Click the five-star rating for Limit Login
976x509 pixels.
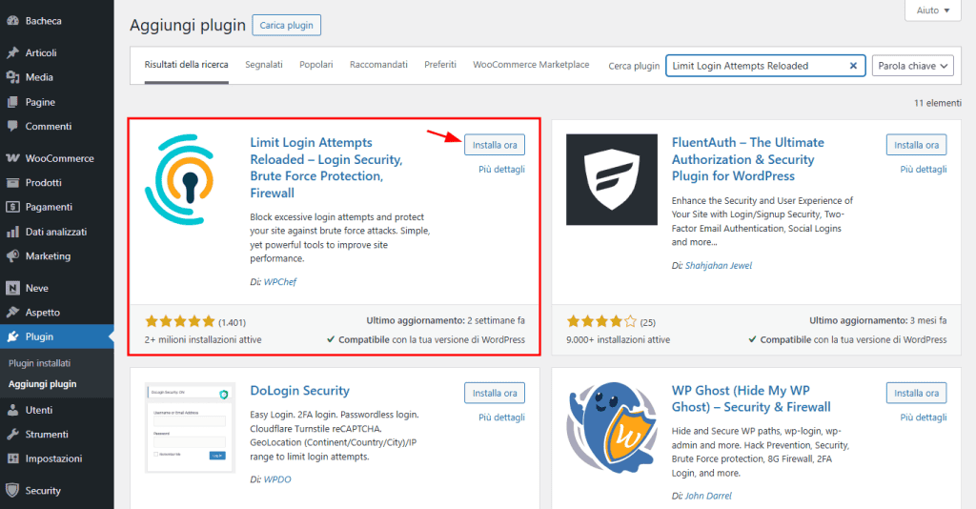pyautogui.click(x=180, y=322)
